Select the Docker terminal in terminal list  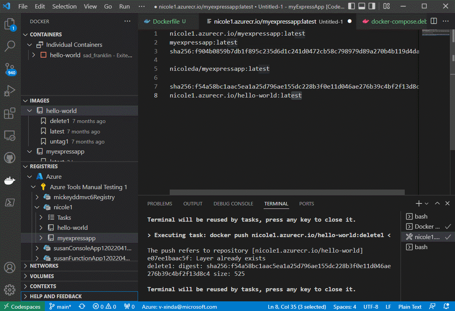428,227
